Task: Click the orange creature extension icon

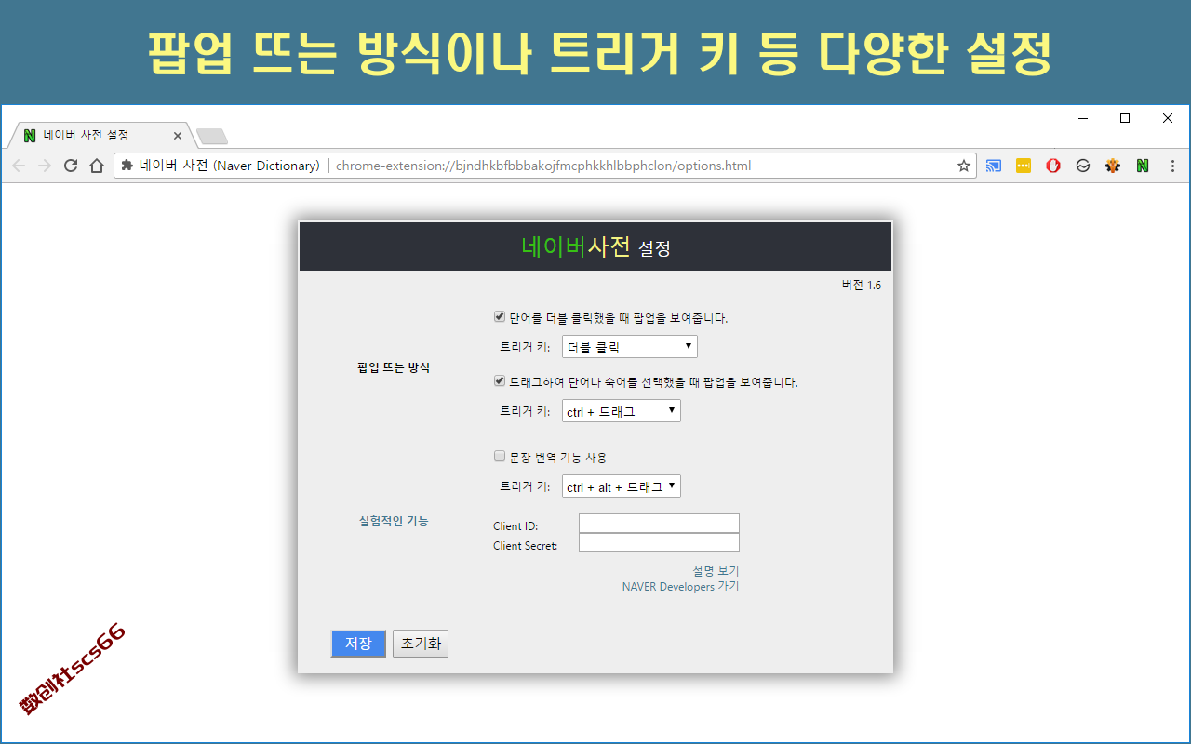Action: pyautogui.click(x=1113, y=166)
